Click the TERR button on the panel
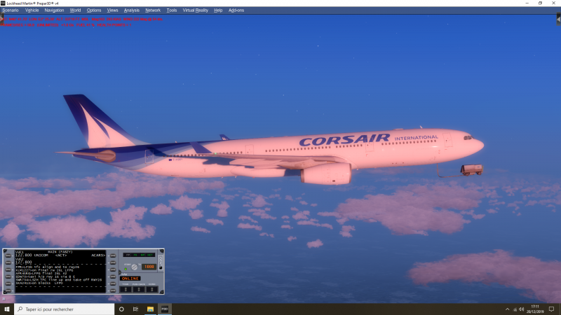Screen dimensions: 561x315 [x=126, y=289]
